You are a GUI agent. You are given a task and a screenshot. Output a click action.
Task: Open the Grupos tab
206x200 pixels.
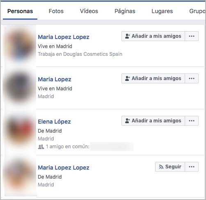pyautogui.click(x=197, y=11)
